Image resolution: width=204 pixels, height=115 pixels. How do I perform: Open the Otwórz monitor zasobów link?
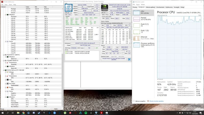point(157,101)
